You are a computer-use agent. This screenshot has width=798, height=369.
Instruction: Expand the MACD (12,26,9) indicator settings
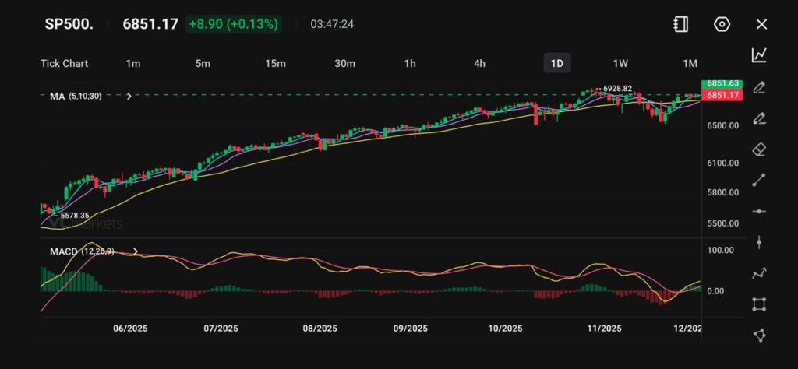click(x=136, y=251)
